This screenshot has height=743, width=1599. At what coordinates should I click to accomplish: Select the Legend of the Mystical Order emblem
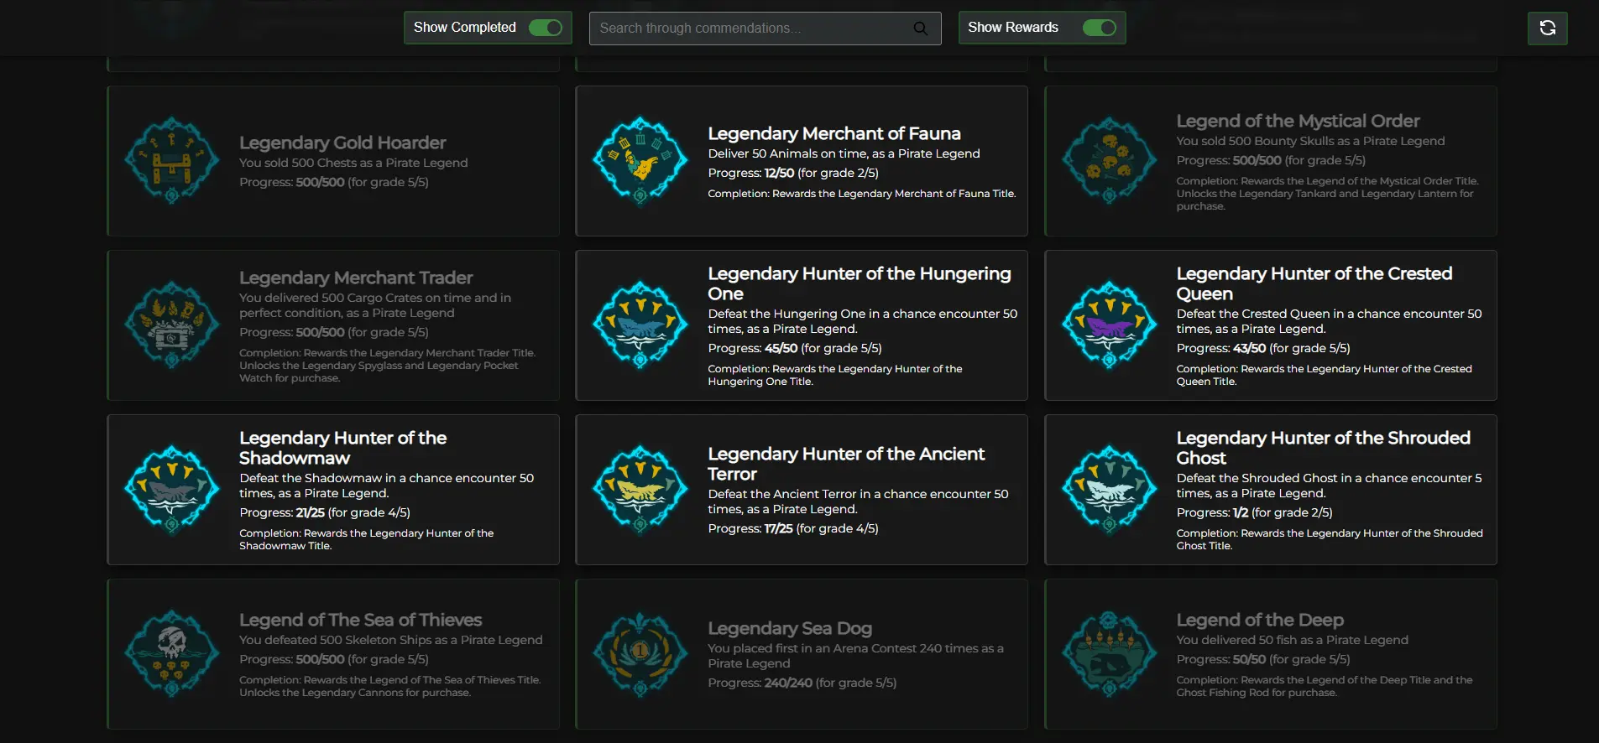pos(1109,161)
